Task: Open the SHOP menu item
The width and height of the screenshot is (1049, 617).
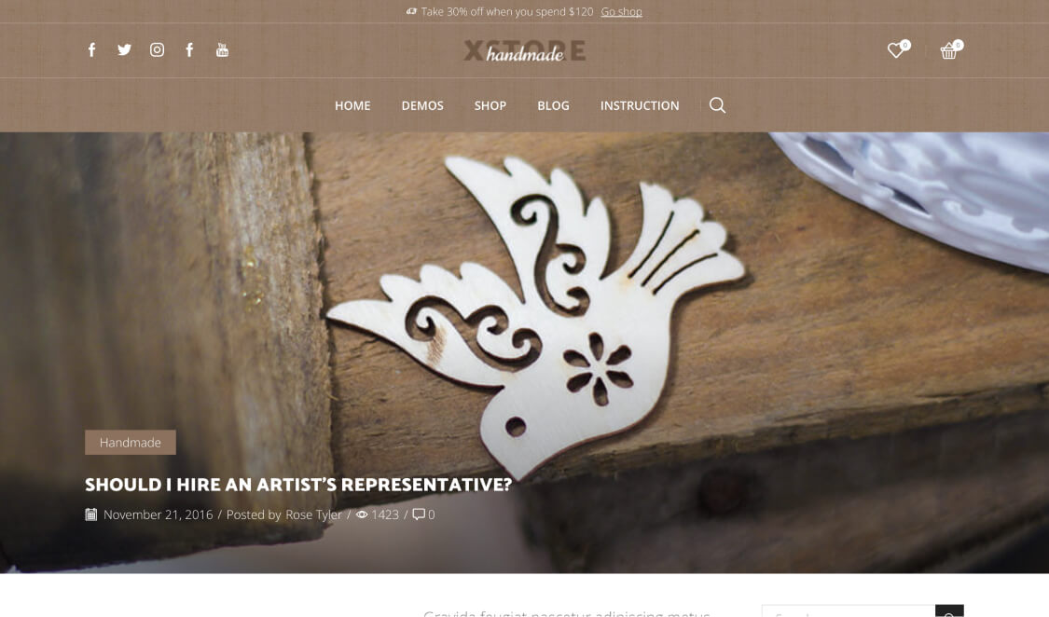Action: [x=490, y=105]
